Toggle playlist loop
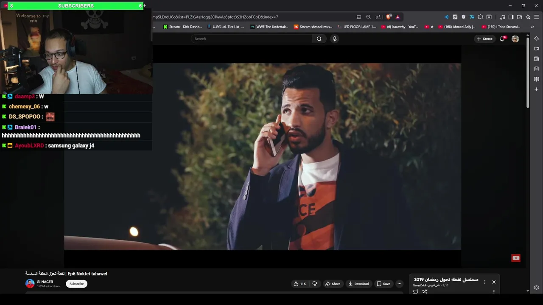The height and width of the screenshot is (305, 543). pos(415,291)
